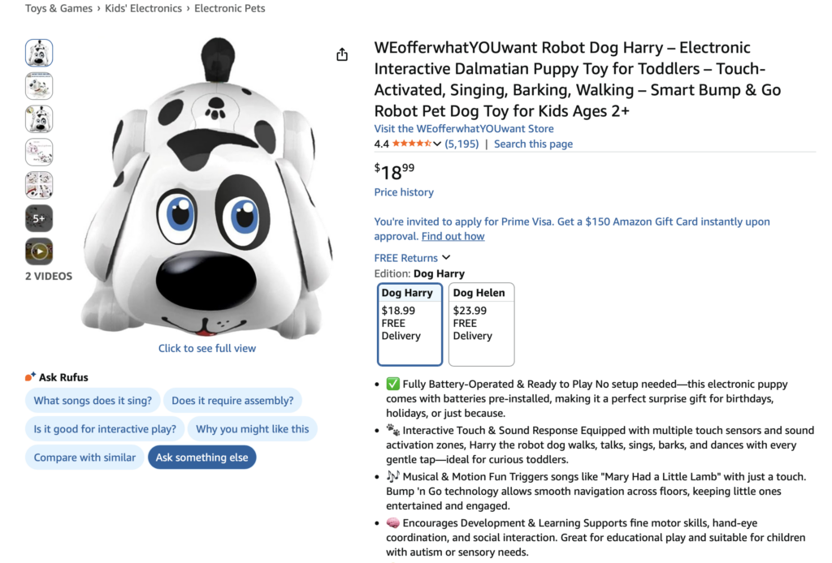The width and height of the screenshot is (832, 563).
Task: Ask Rufus 'Does it require assembly?'
Action: tap(233, 400)
